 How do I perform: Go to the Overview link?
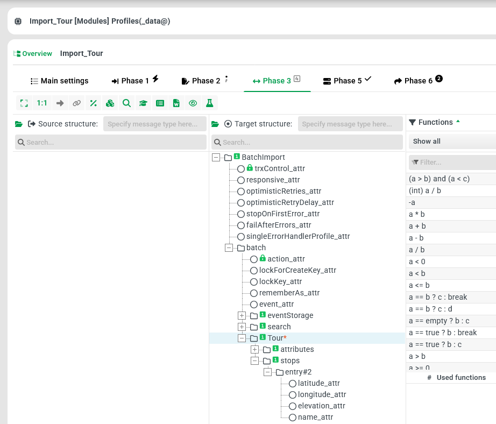(x=33, y=54)
